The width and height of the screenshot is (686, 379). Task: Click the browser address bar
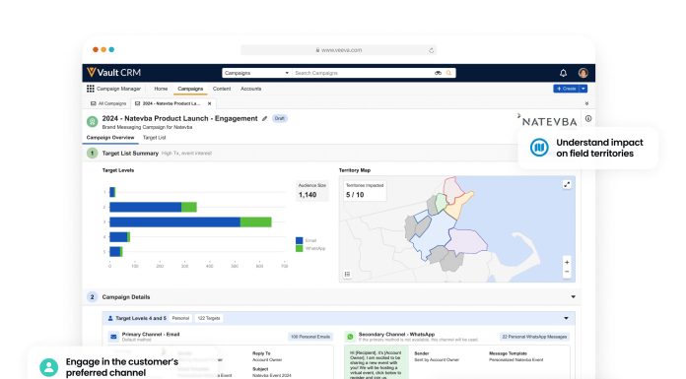pyautogui.click(x=339, y=50)
